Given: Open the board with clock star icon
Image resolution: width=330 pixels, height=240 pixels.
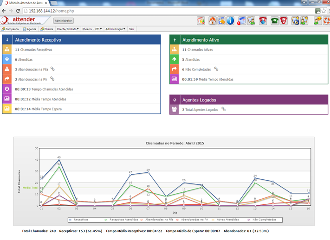Looking at the screenshot, I should point(295,21).
